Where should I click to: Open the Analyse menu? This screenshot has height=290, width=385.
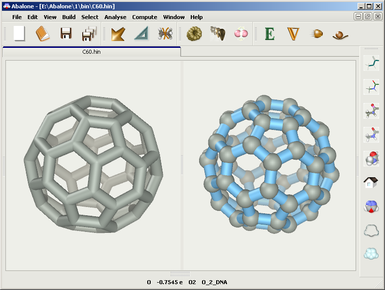115,17
